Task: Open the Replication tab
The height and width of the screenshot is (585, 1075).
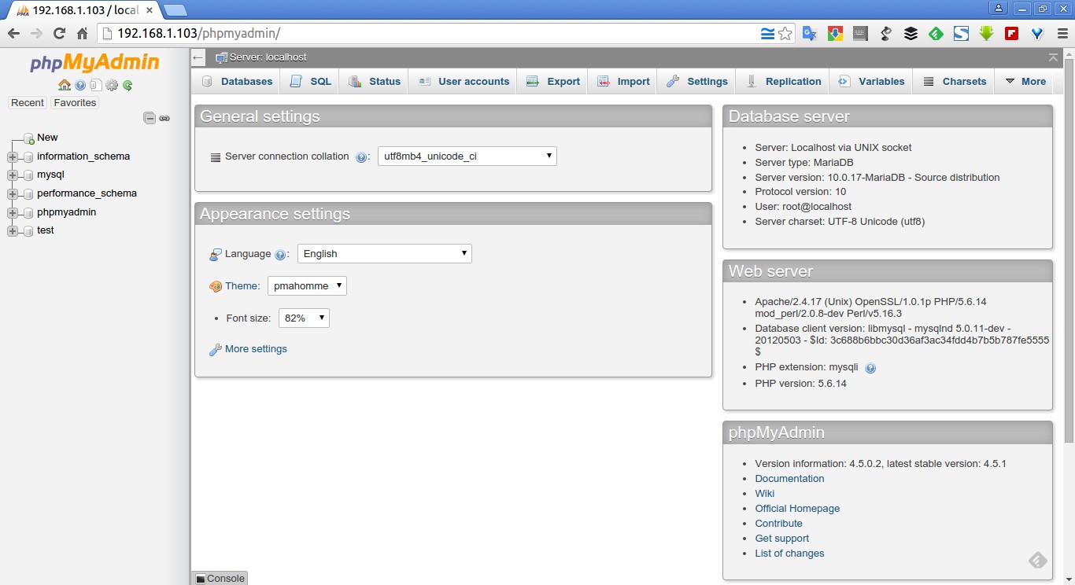Action: pos(783,81)
